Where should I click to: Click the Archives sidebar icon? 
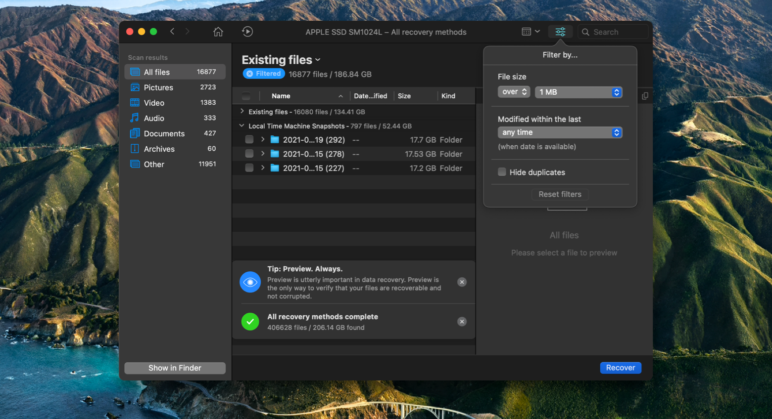tap(135, 148)
